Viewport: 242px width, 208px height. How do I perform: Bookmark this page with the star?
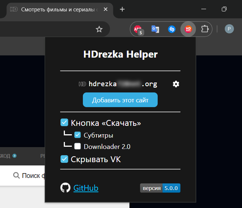point(99,29)
